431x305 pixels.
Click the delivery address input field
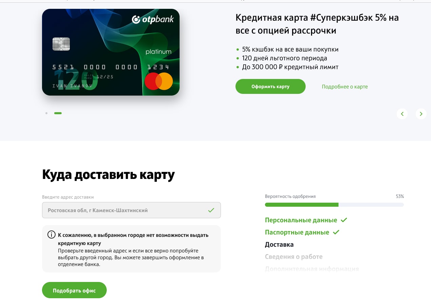point(131,210)
